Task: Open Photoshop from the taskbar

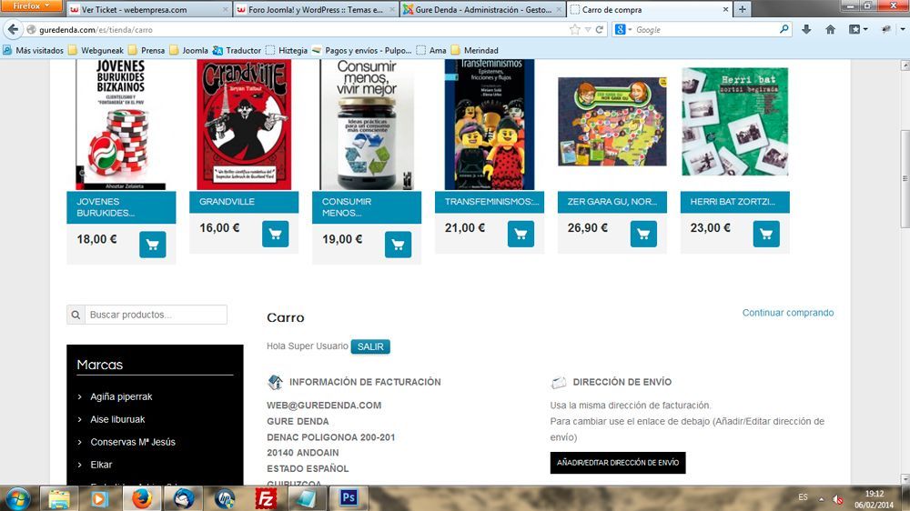Action: click(349, 497)
